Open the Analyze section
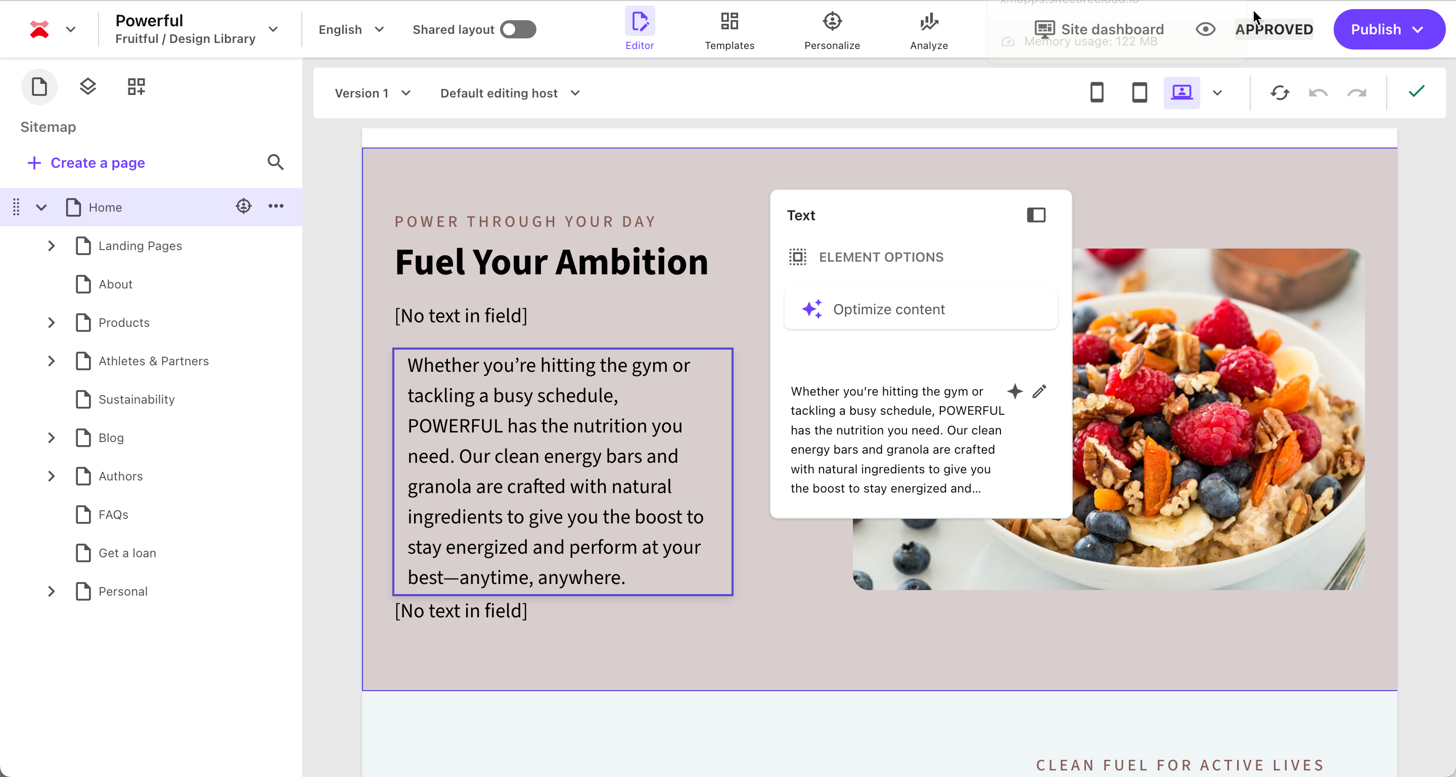Viewport: 1456px width, 777px height. (x=928, y=29)
